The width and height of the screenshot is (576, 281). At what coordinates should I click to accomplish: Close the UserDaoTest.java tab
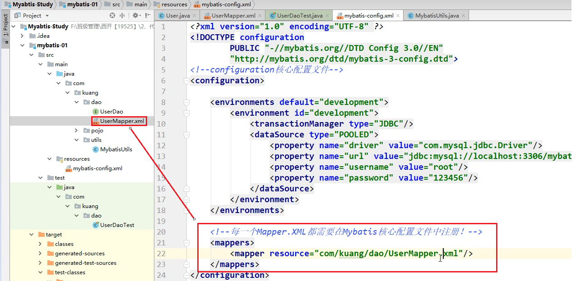[x=327, y=16]
